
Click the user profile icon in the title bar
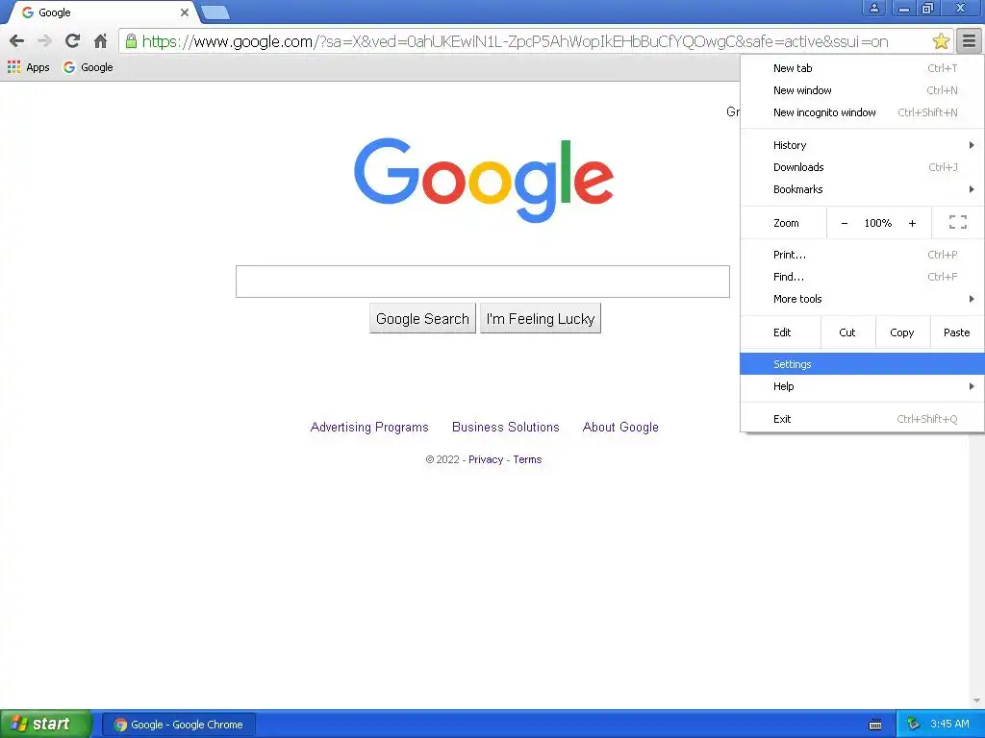tap(873, 8)
